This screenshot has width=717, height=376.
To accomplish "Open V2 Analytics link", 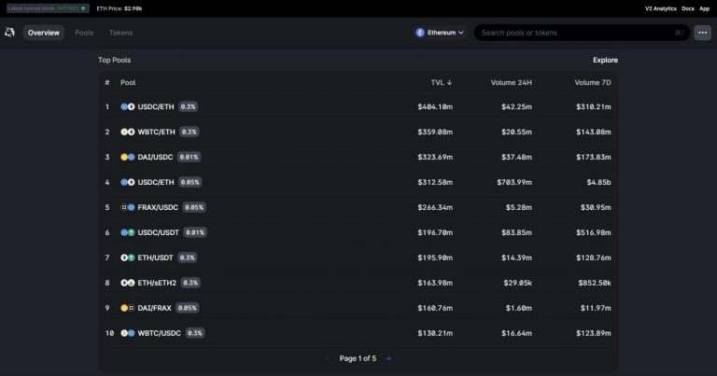I will (660, 8).
